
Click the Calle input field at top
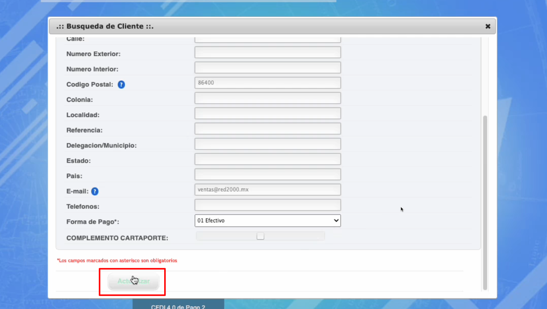(x=267, y=39)
